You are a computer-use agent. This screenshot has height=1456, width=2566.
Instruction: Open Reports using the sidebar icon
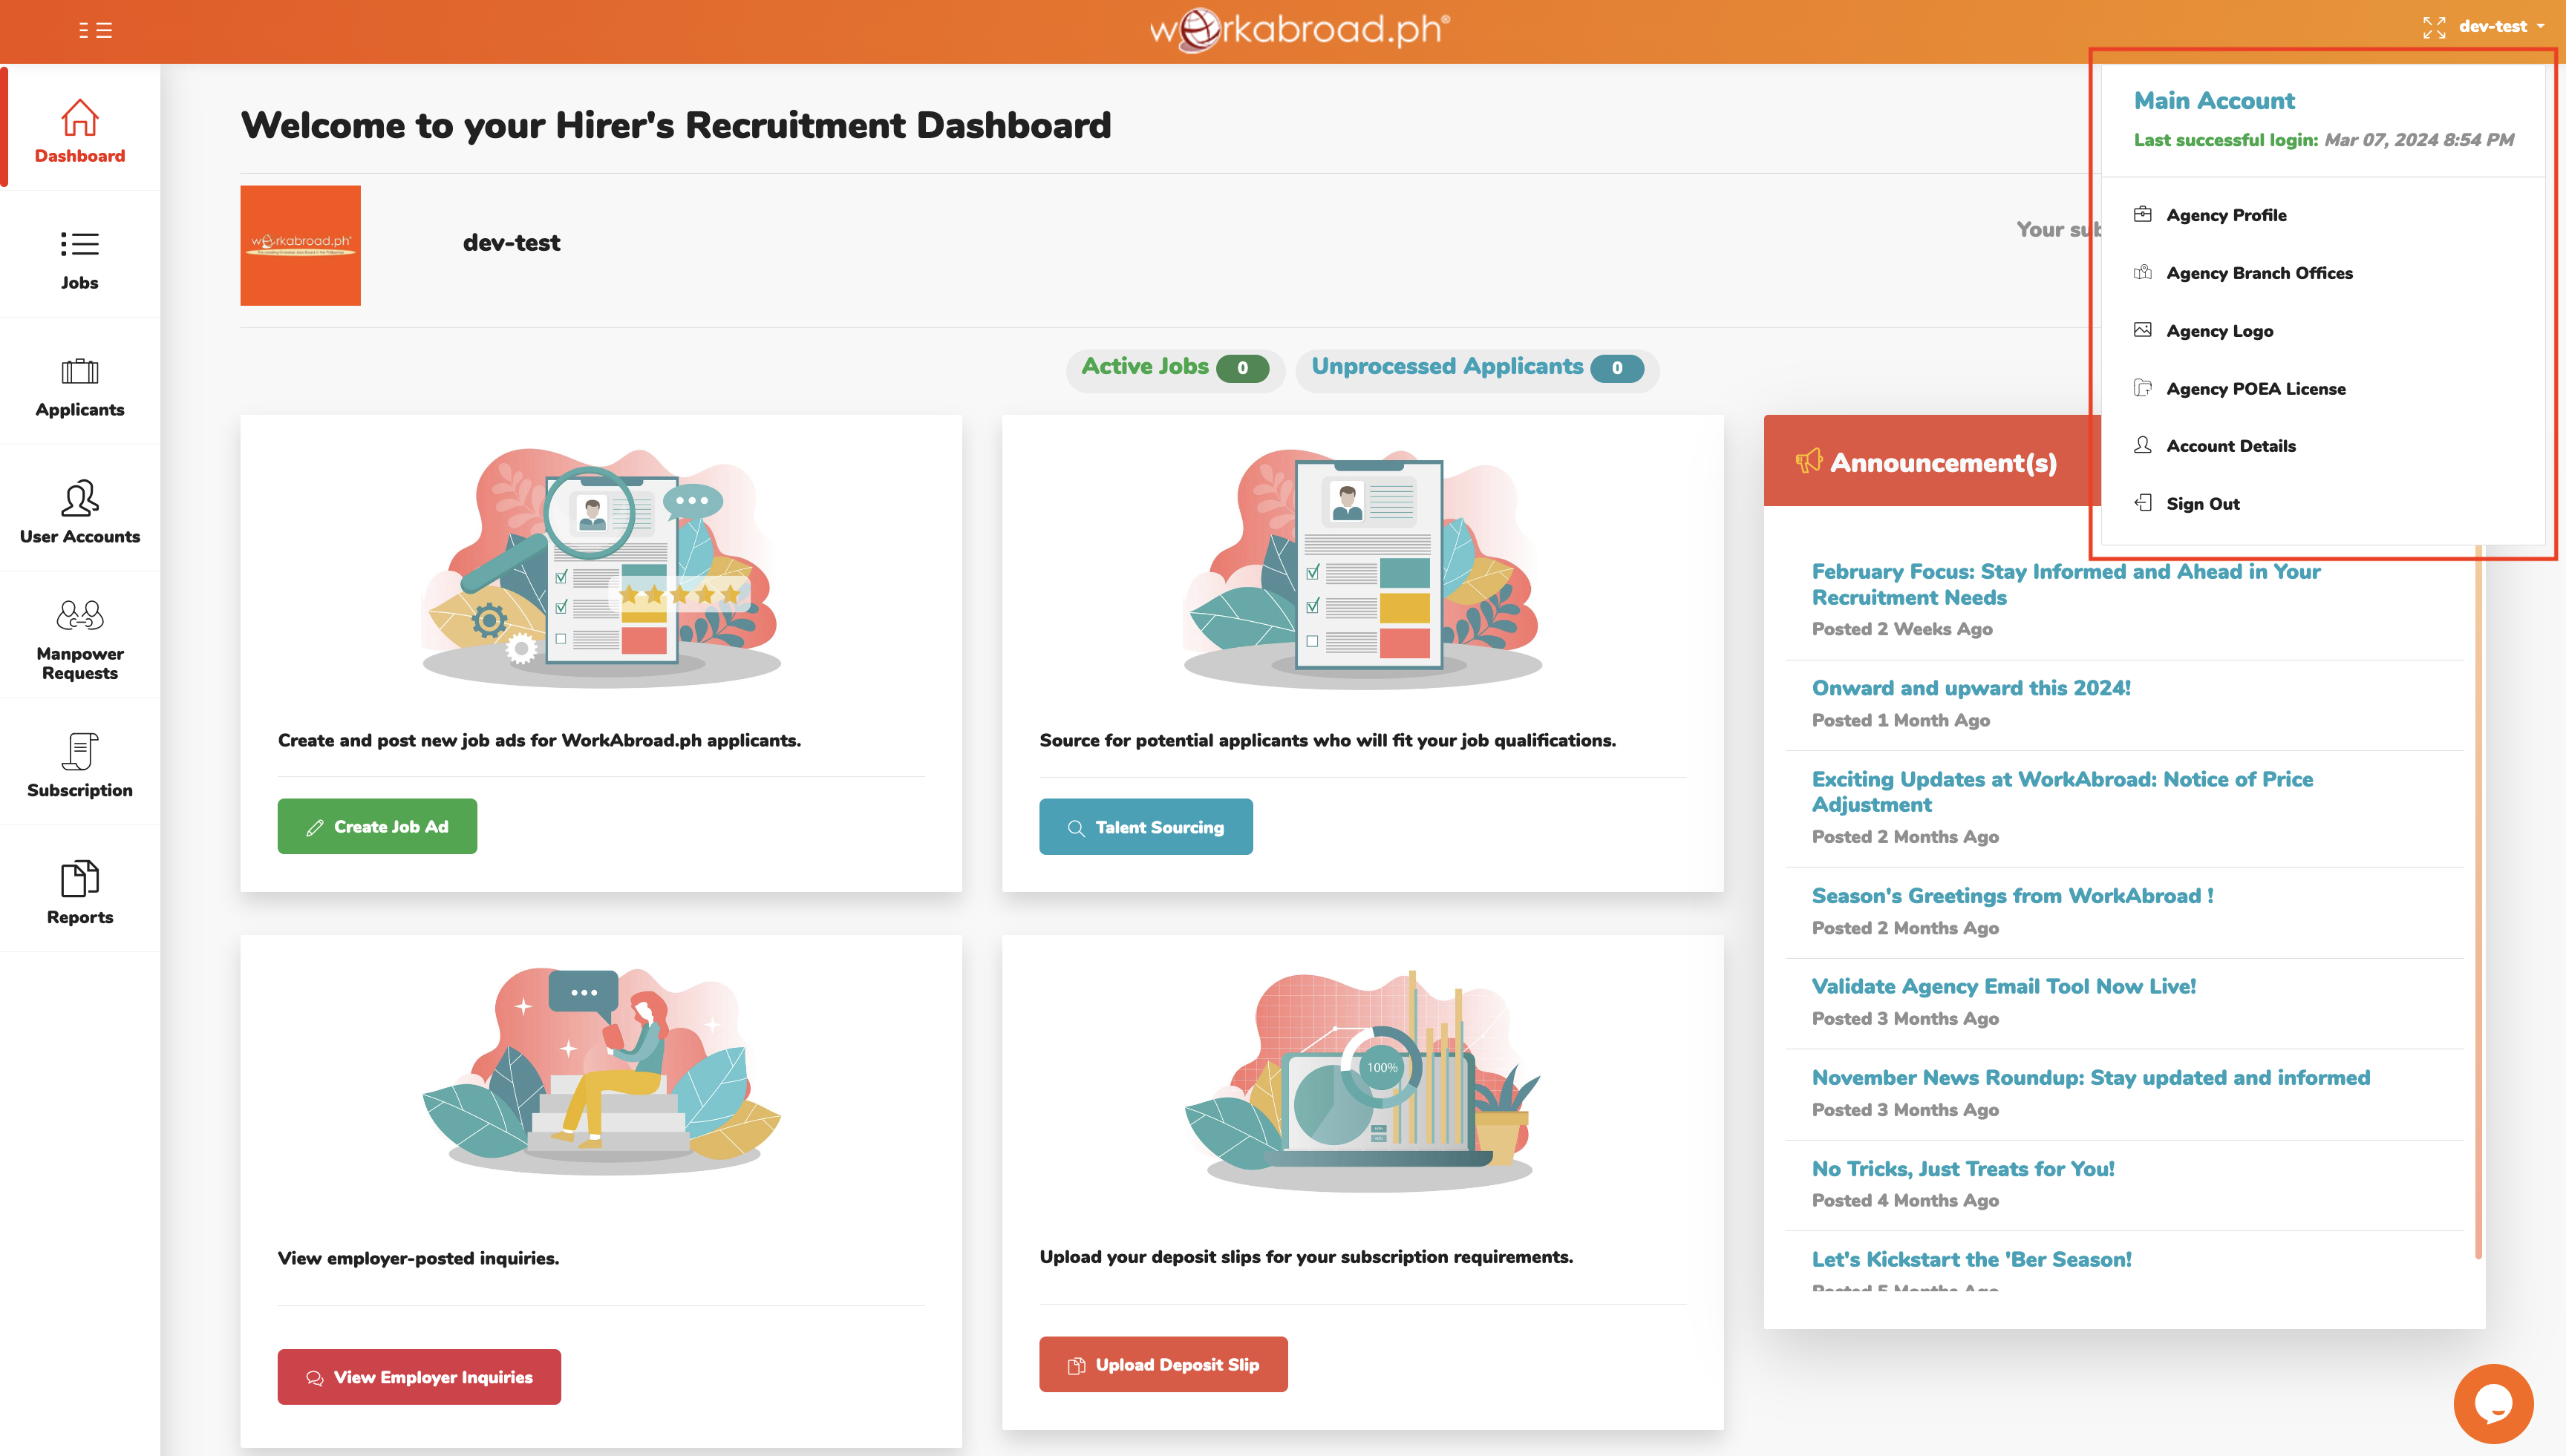pyautogui.click(x=79, y=878)
